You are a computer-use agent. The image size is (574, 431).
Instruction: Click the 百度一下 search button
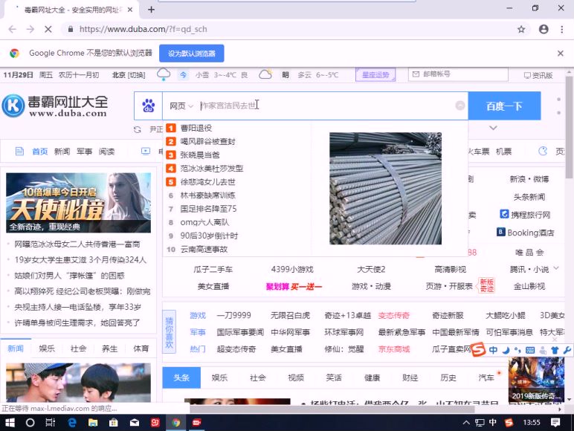pyautogui.click(x=504, y=106)
